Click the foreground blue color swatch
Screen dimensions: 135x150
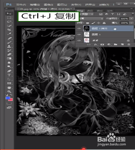pos(8,98)
